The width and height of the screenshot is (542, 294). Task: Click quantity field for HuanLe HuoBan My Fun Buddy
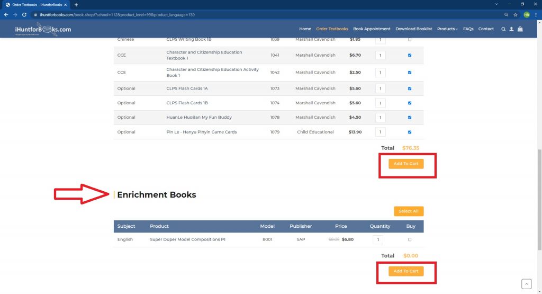[x=380, y=118]
